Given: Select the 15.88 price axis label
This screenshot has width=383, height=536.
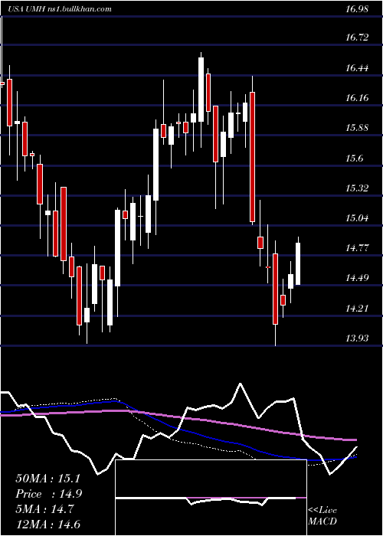Looking at the screenshot, I should 357,128.
